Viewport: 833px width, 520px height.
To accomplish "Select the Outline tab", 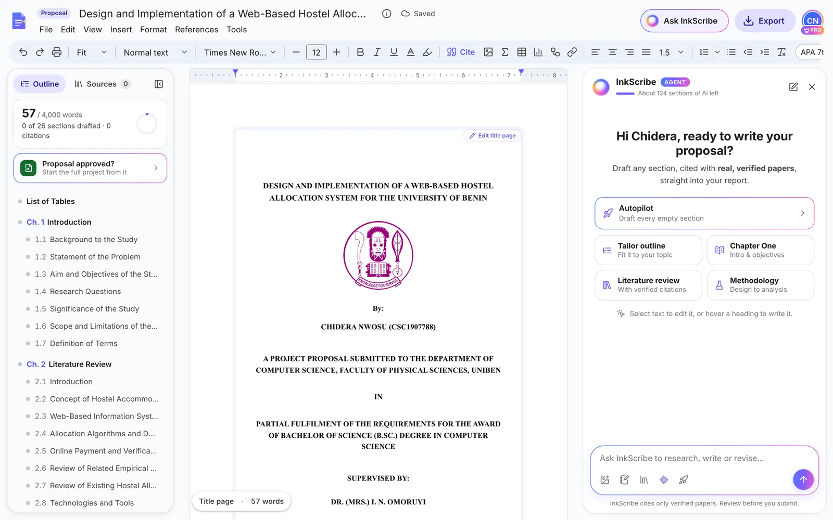I will pos(40,84).
